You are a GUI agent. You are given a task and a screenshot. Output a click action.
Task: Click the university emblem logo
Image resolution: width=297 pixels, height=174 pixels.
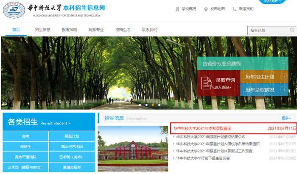pos(14,10)
